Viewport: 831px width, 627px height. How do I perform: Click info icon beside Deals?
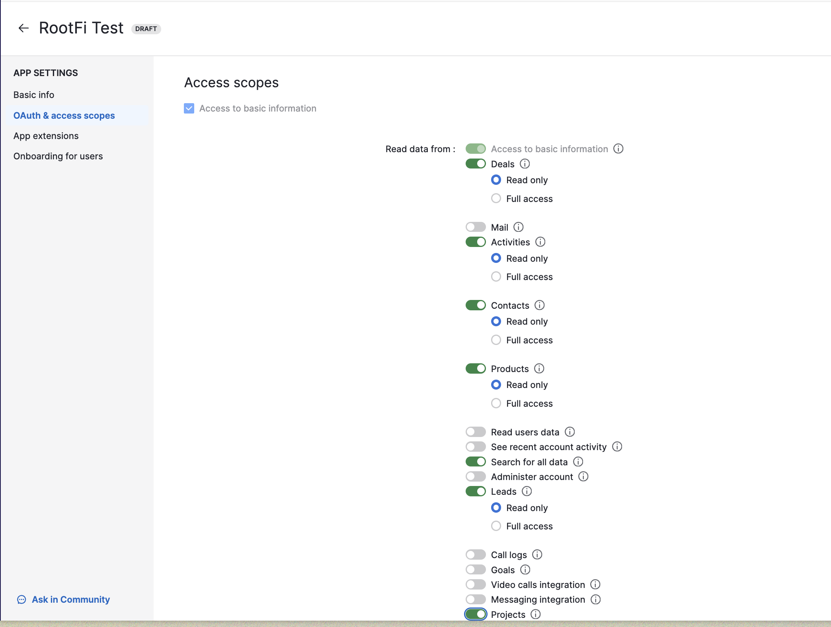click(x=525, y=164)
